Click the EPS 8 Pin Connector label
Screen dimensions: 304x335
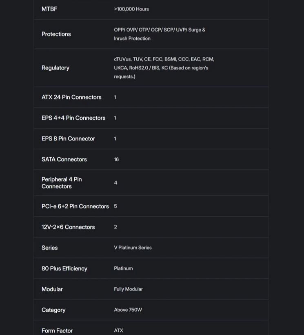68,139
